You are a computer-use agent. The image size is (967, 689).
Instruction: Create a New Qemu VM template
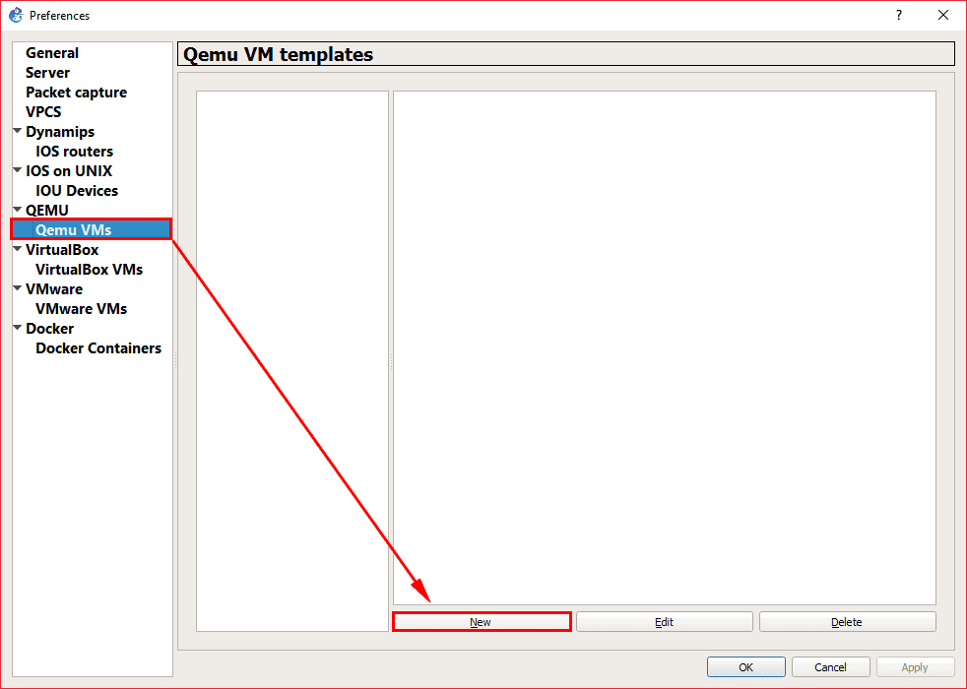481,622
